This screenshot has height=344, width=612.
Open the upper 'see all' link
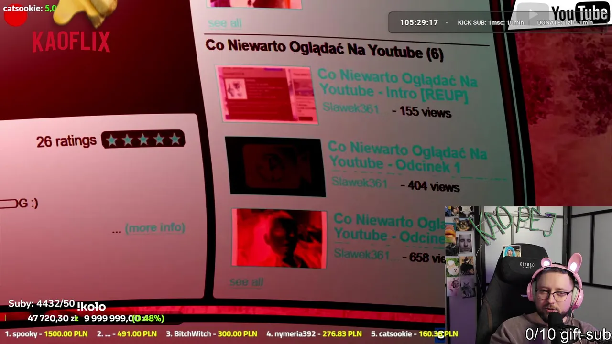pos(225,23)
